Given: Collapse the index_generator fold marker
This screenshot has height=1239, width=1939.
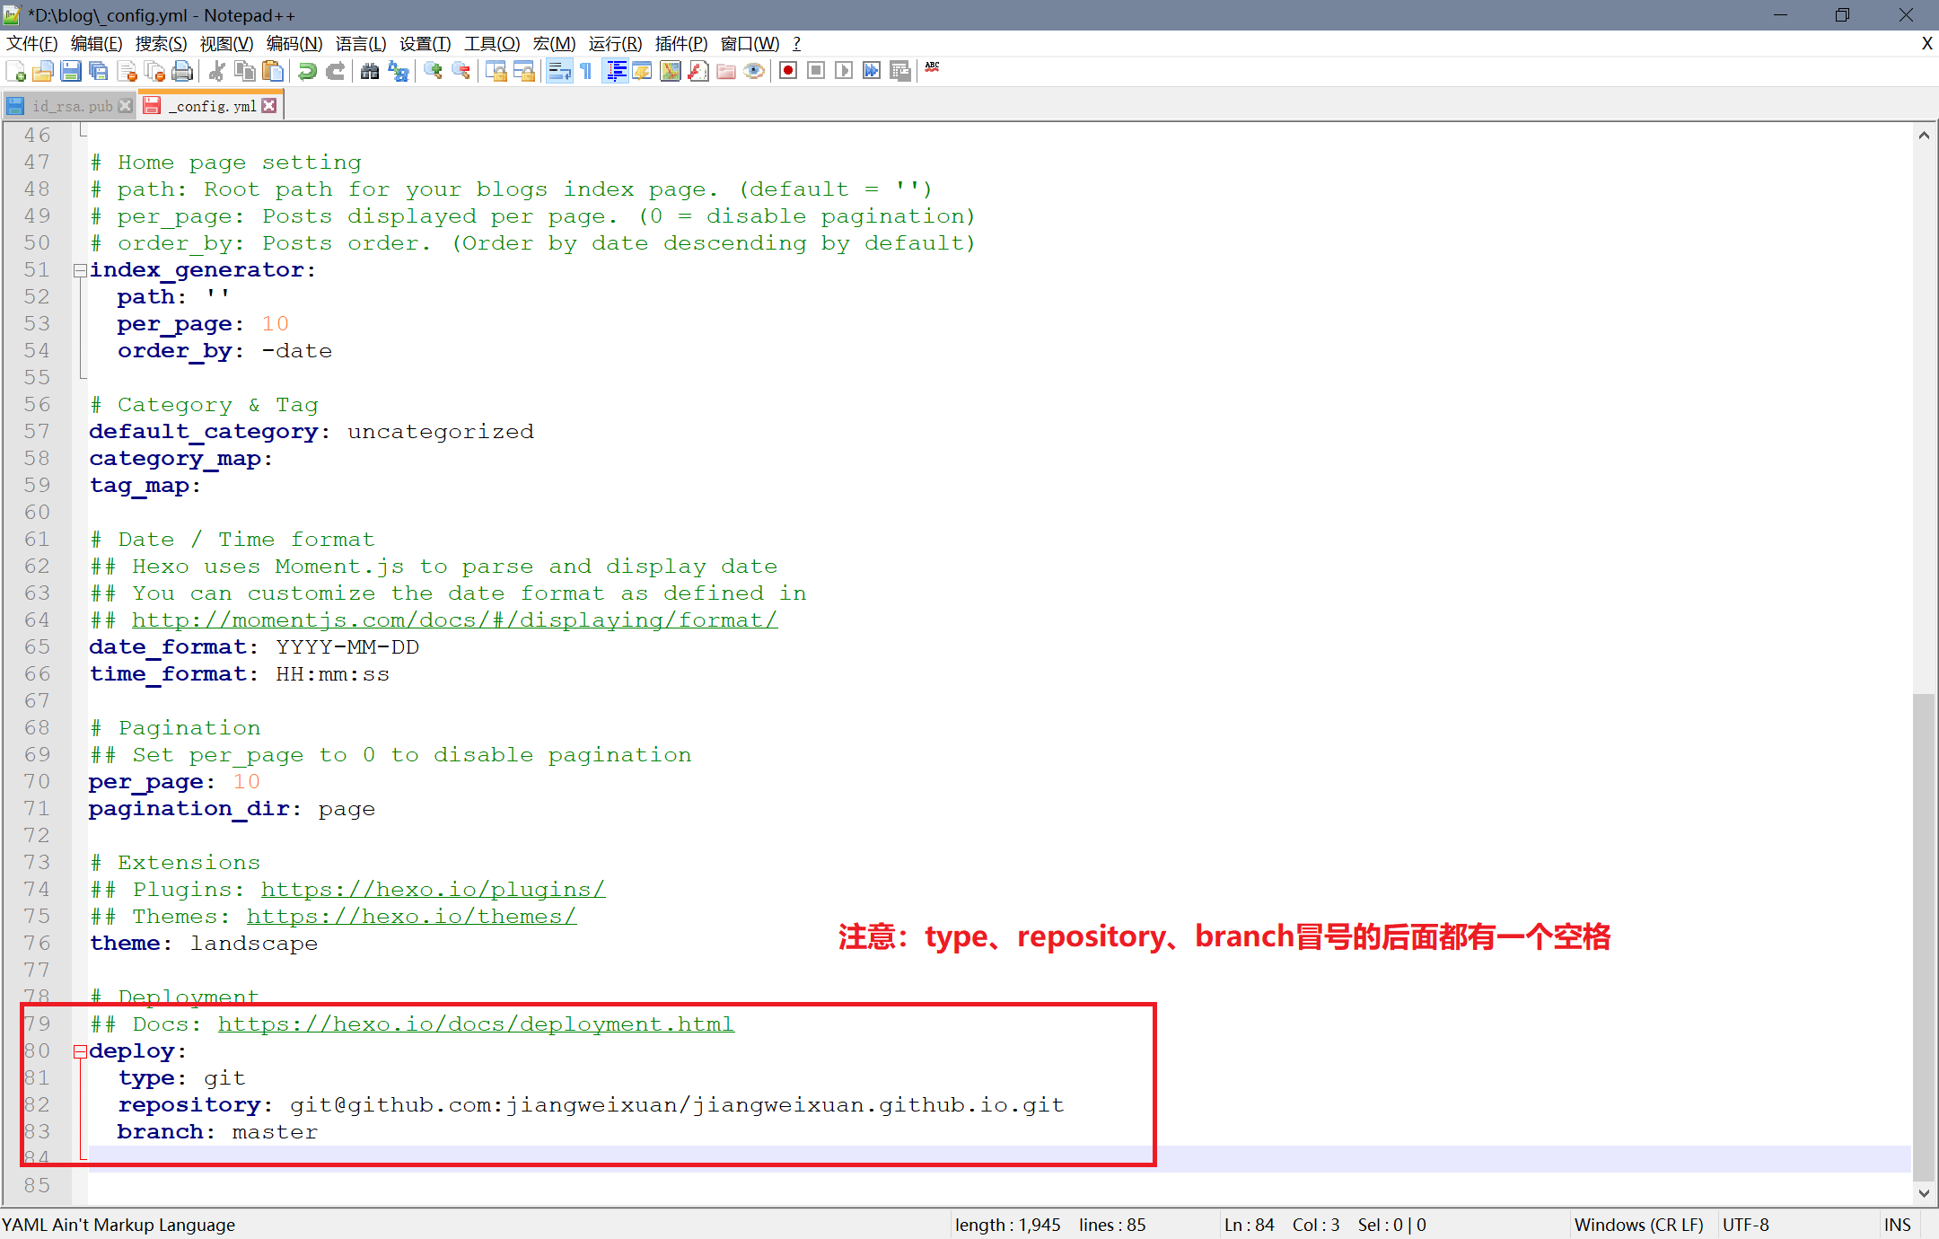Looking at the screenshot, I should [x=80, y=270].
